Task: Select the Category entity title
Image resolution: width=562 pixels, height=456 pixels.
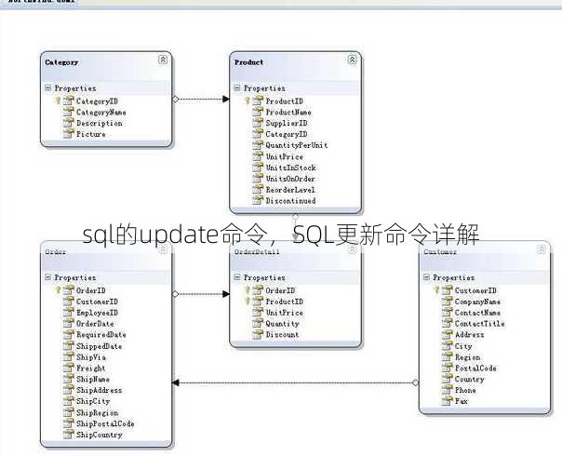Action: (61, 62)
